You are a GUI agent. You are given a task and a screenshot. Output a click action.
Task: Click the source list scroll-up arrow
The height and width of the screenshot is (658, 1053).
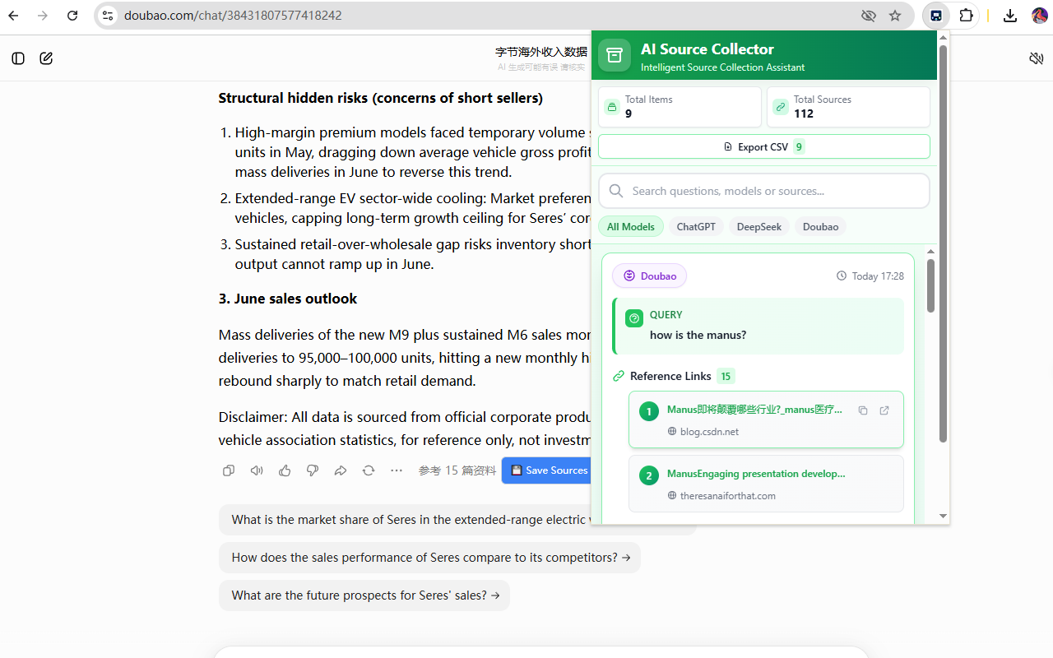[930, 251]
